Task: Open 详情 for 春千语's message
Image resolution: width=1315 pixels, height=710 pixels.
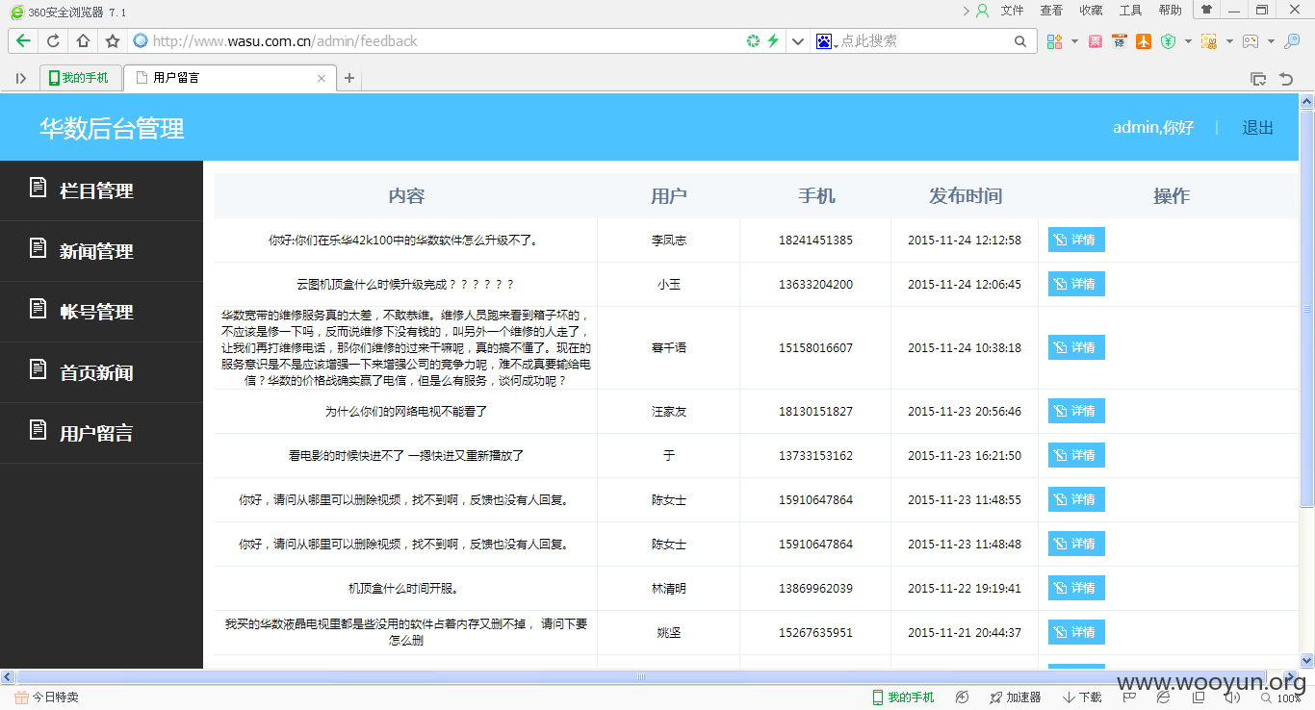Action: 1076,347
